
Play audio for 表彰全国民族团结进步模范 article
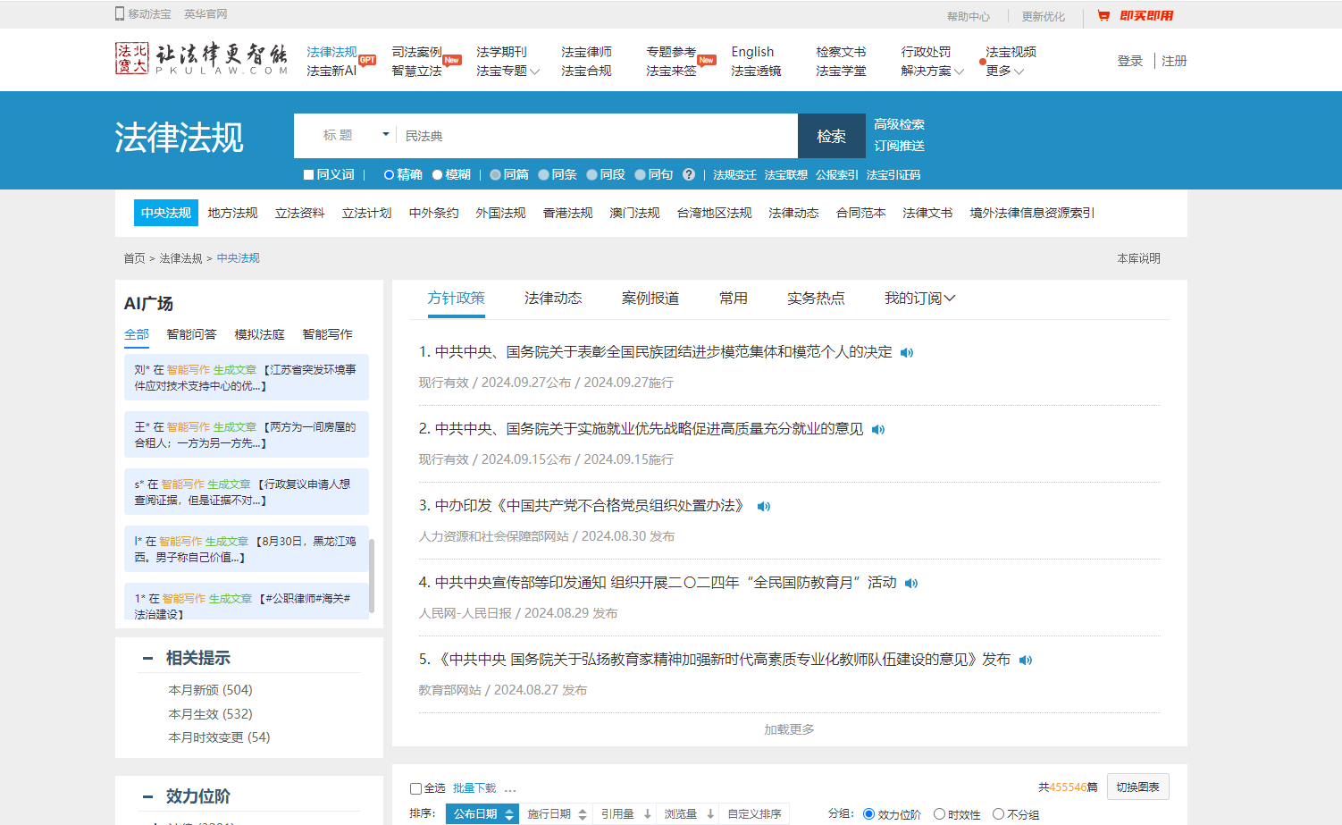[x=907, y=352]
